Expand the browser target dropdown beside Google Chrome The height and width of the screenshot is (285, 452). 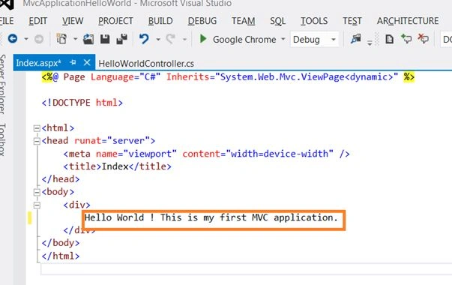[283, 39]
